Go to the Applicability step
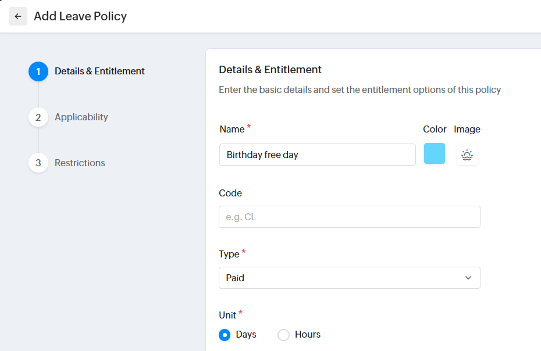Viewport: 541px width, 351px height. point(81,117)
